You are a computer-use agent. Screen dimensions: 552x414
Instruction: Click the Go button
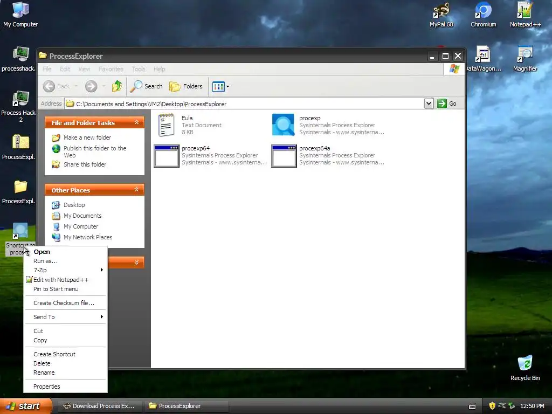[x=447, y=103]
